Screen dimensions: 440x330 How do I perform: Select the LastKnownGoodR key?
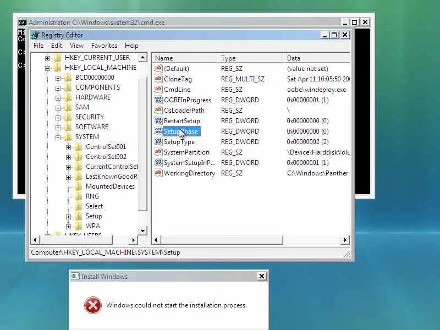(x=112, y=177)
